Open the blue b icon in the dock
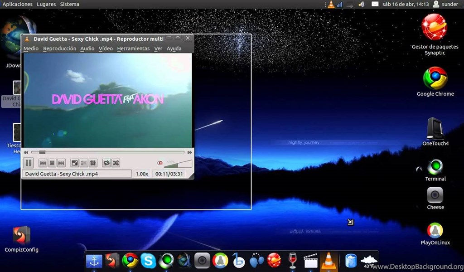 click(238, 261)
